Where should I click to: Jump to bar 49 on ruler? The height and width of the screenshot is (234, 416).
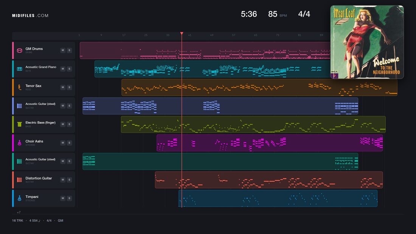211,35
